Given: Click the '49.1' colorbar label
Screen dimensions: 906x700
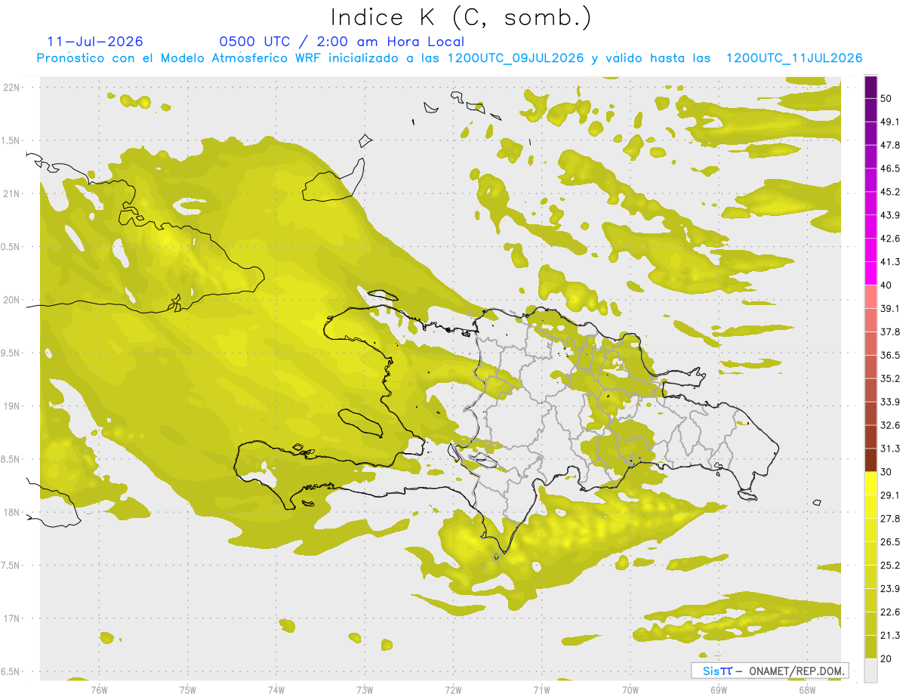Looking at the screenshot, I should point(889,122).
